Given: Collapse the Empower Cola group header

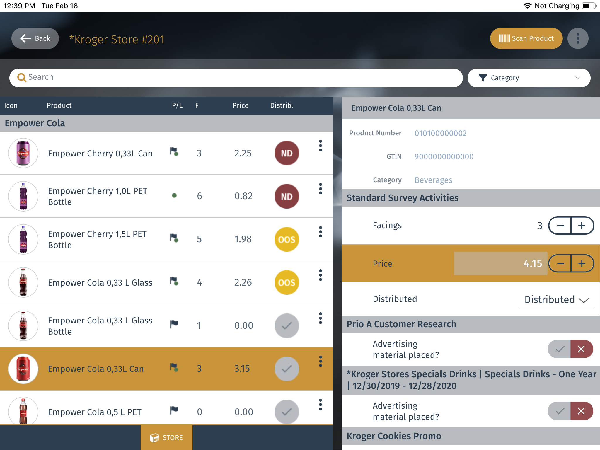Looking at the screenshot, I should click(x=166, y=123).
